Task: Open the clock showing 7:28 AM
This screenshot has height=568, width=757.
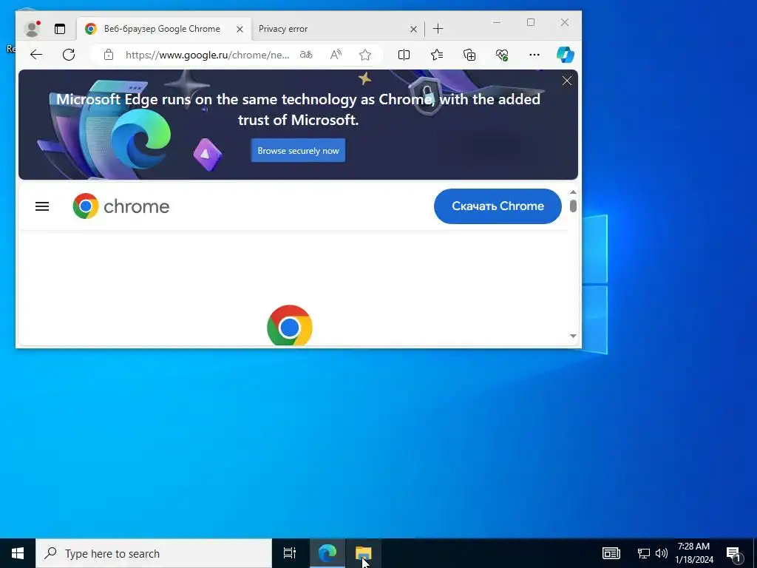Action: [694, 553]
